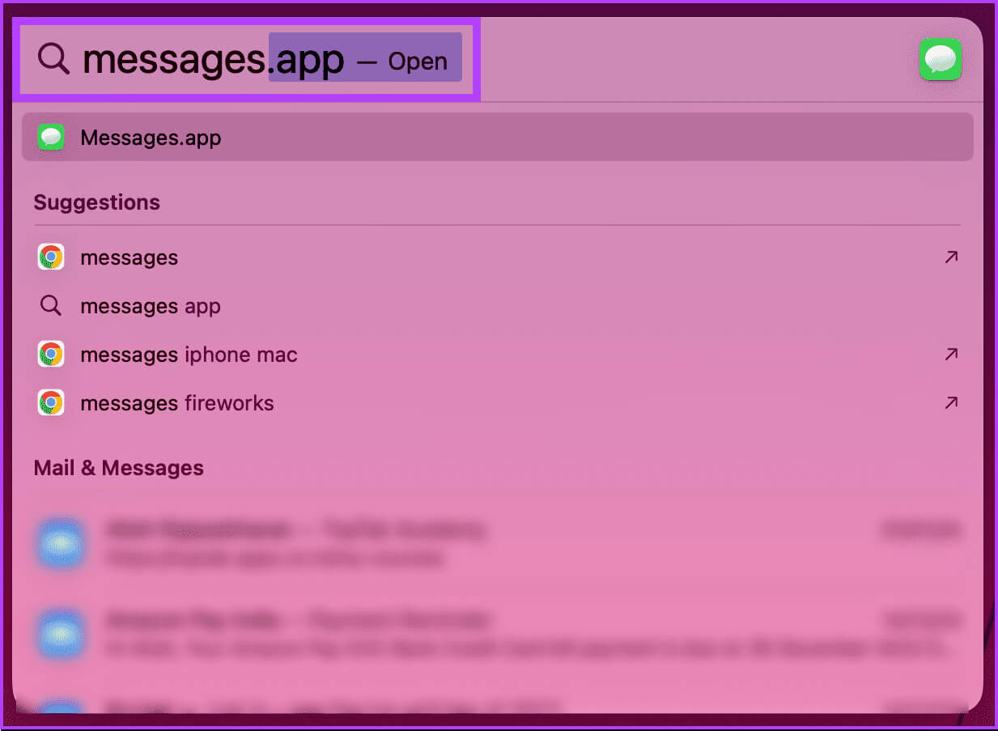This screenshot has width=998, height=731.
Task: Click Chrome icon beside "messages fireworks"
Action: point(51,403)
